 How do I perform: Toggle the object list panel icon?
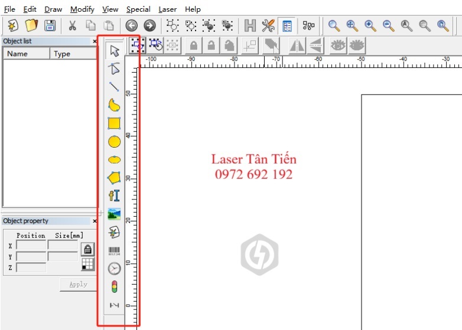[287, 25]
